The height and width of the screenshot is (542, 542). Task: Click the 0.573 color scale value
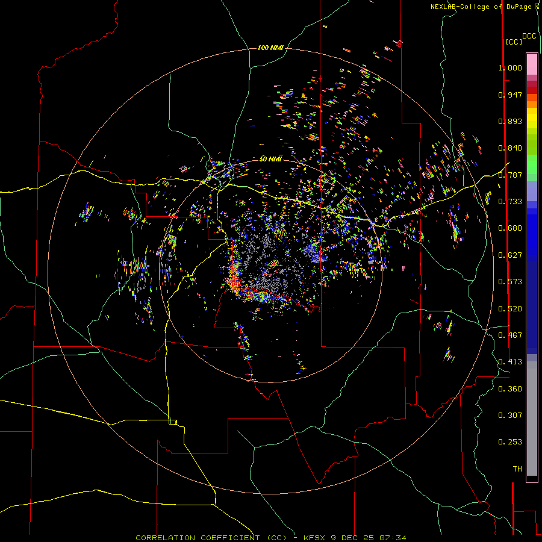[510, 282]
